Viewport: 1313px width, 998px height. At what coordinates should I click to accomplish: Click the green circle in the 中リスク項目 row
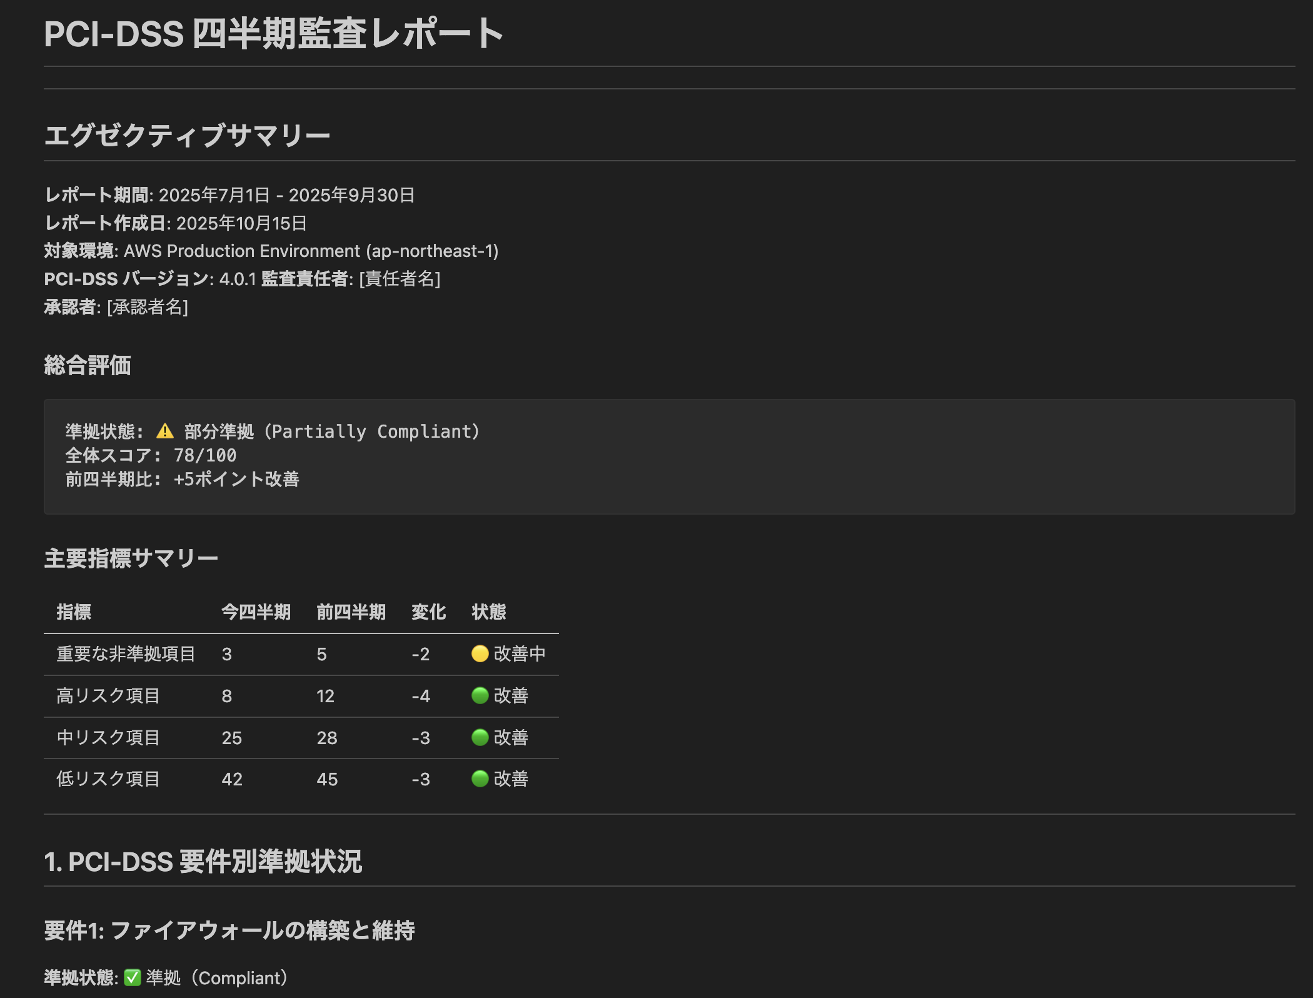(480, 737)
